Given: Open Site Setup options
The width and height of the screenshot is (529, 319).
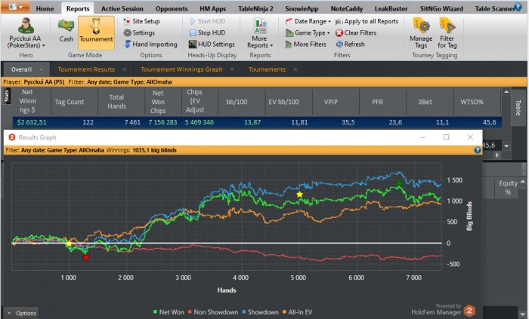Looking at the screenshot, I should pyautogui.click(x=142, y=22).
